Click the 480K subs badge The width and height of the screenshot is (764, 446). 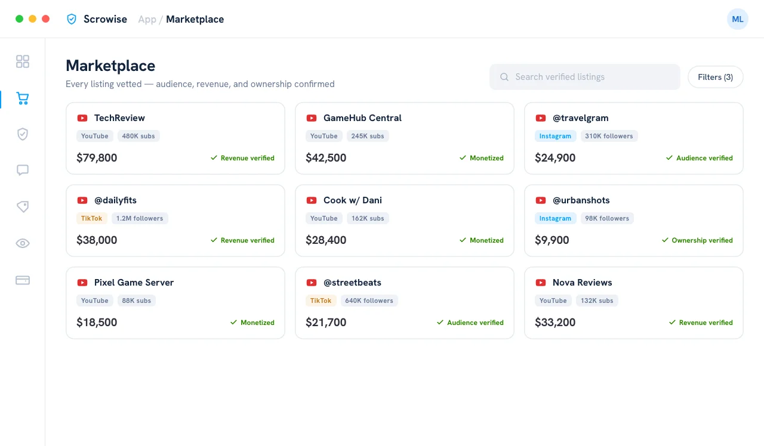click(x=138, y=136)
